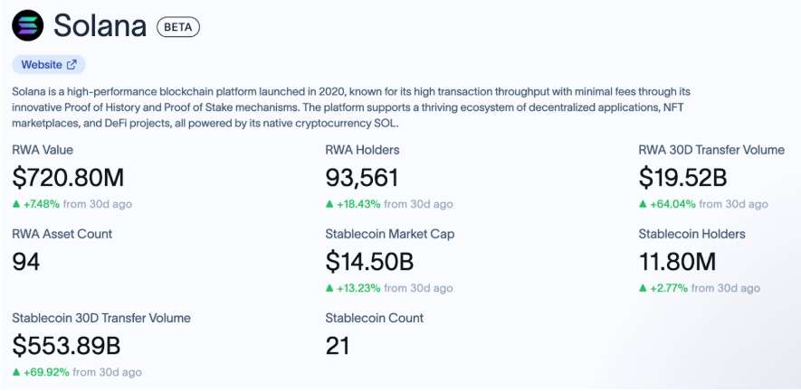Click the Stablecoin Count value 21

click(x=338, y=346)
